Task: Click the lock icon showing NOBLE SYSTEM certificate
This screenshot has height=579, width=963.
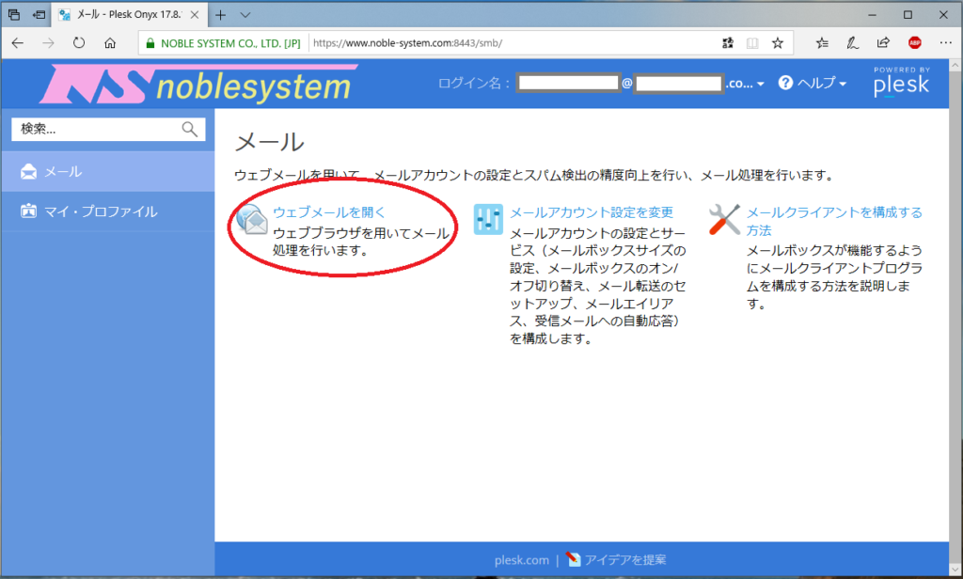Action: click(x=151, y=42)
